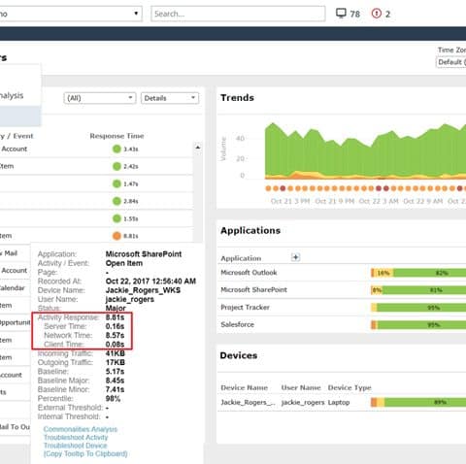Click Copy Tooltip To Clipboard link
Viewport: 466px width, 464px height.
[x=85, y=453]
